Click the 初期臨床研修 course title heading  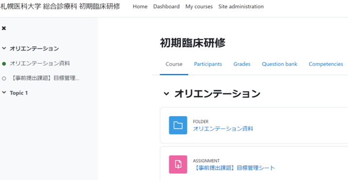click(192, 43)
